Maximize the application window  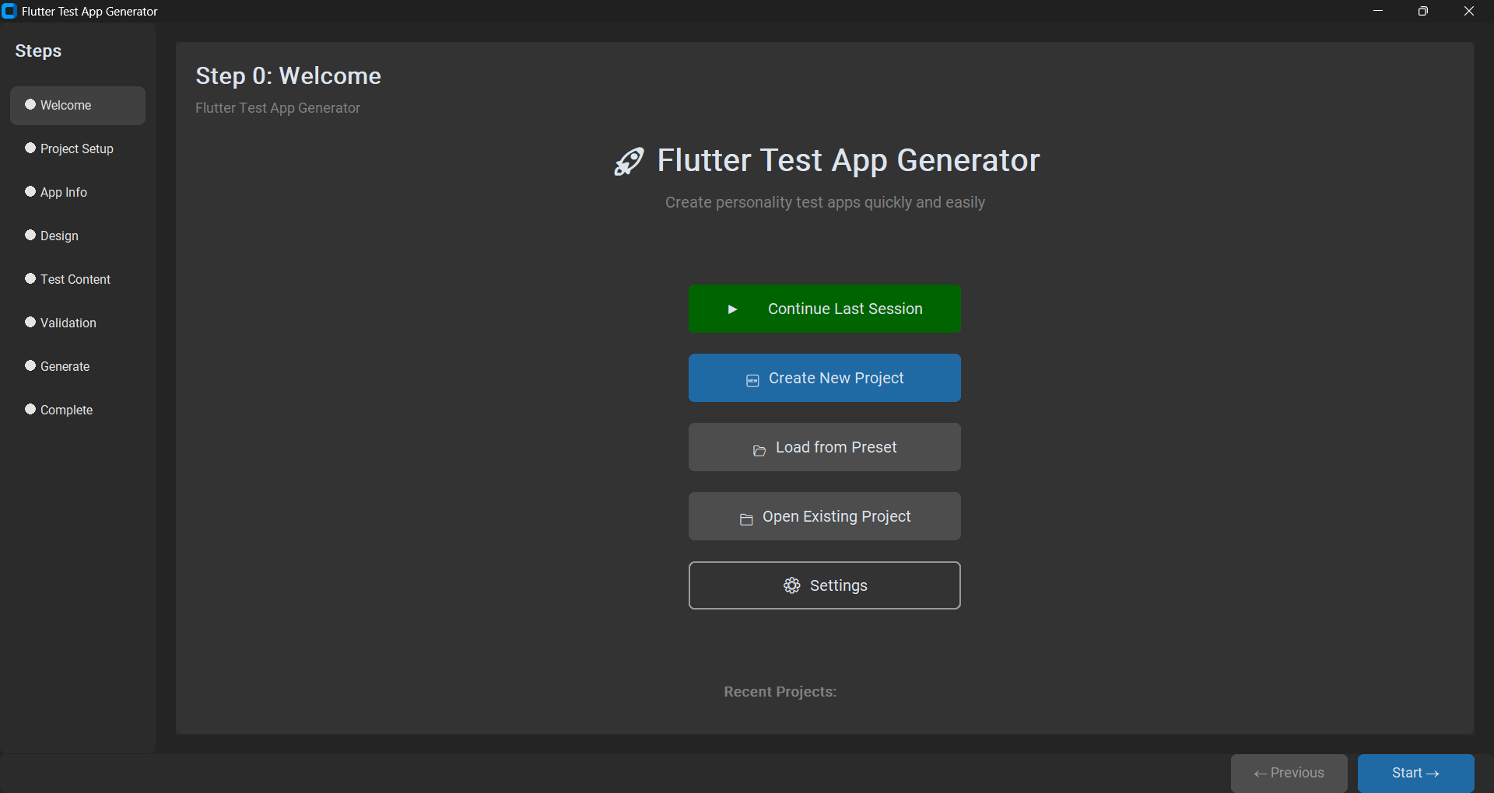coord(1423,11)
